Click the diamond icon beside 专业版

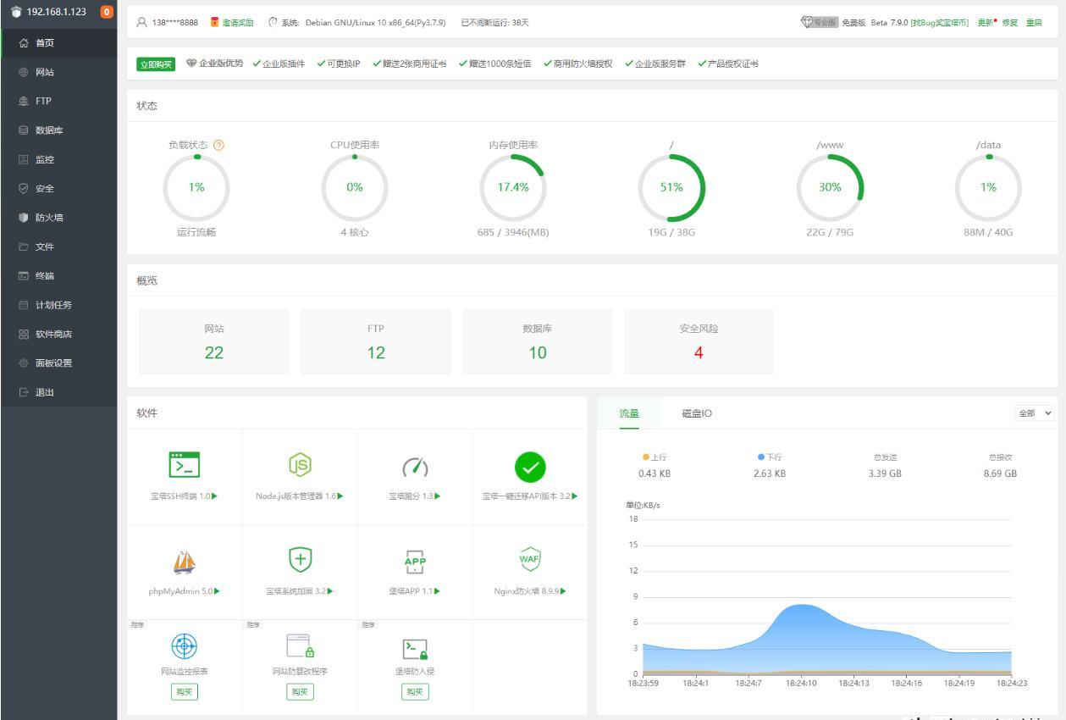806,22
